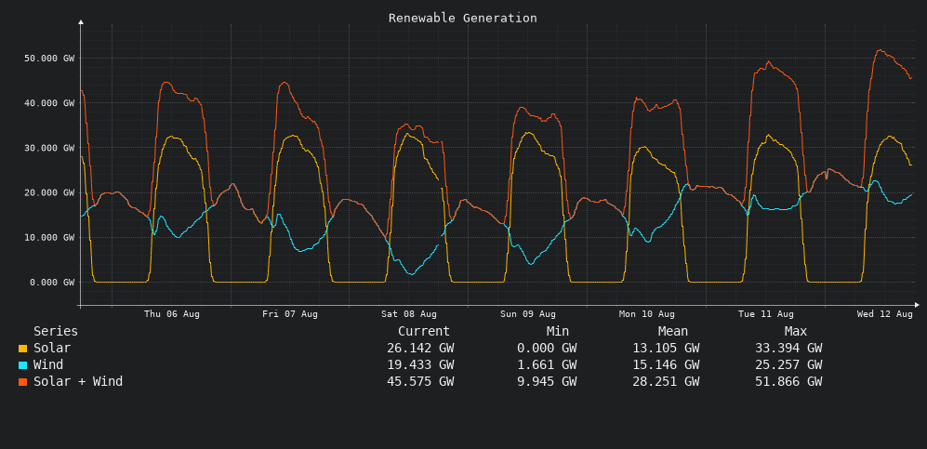Screen dimensions: 927x449
Task: Click Solar + Wind max value 51.866 GW
Action: 788,381
